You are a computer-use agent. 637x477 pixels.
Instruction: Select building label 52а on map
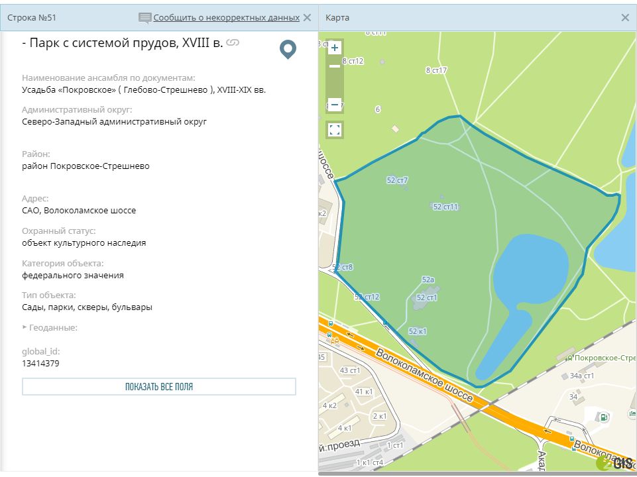(x=428, y=280)
